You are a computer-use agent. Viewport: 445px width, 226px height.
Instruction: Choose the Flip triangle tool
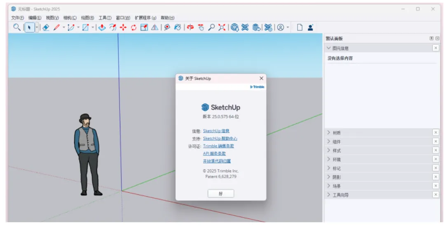pos(155,27)
